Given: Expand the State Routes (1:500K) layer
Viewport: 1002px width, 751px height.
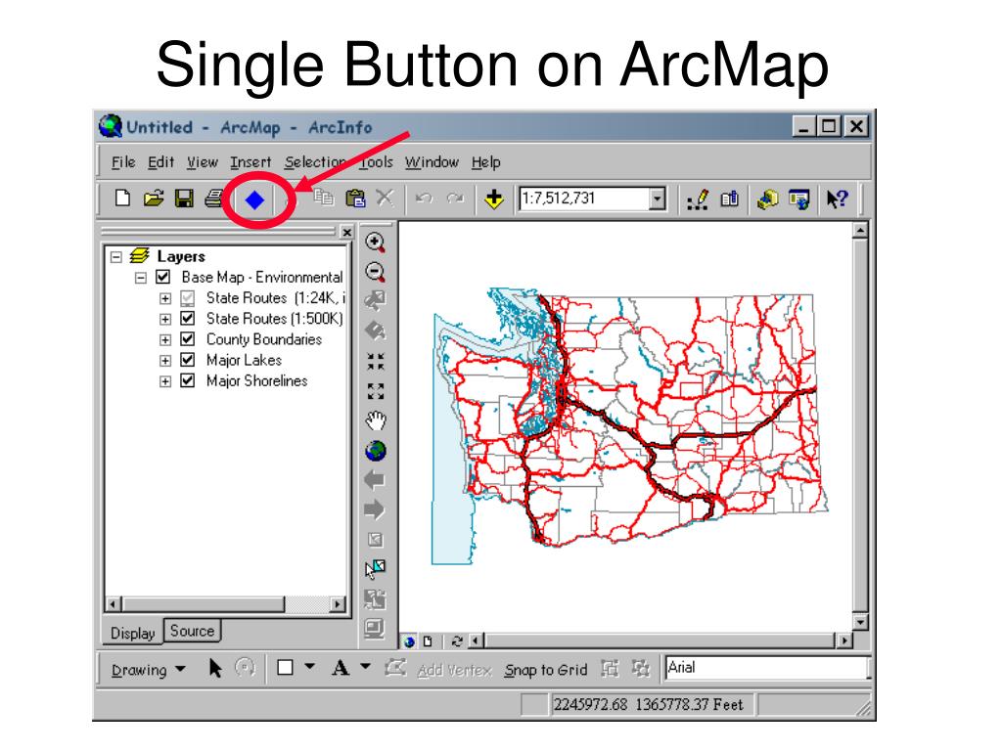Looking at the screenshot, I should pyautogui.click(x=165, y=319).
